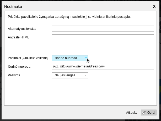Click the Pasirinkti „OnClick“ veiksmą label
The width and height of the screenshot is (161, 121).
click(28, 58)
